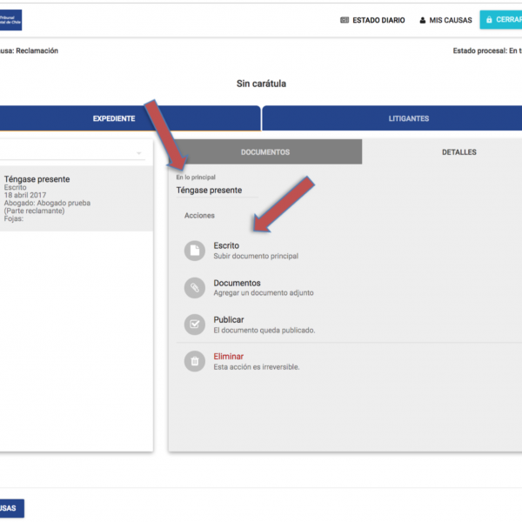The width and height of the screenshot is (522, 522).
Task: Click 'Agregar un documento adjunto' text
Action: pyautogui.click(x=263, y=293)
